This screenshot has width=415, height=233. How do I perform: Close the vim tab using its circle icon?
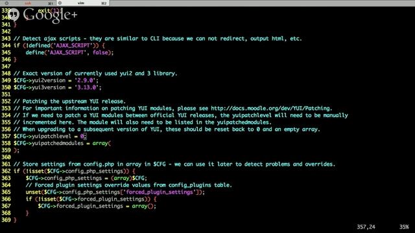point(60,3)
